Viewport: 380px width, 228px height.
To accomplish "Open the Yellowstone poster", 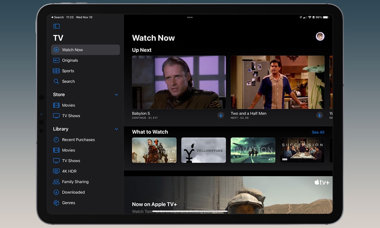I will point(203,150).
